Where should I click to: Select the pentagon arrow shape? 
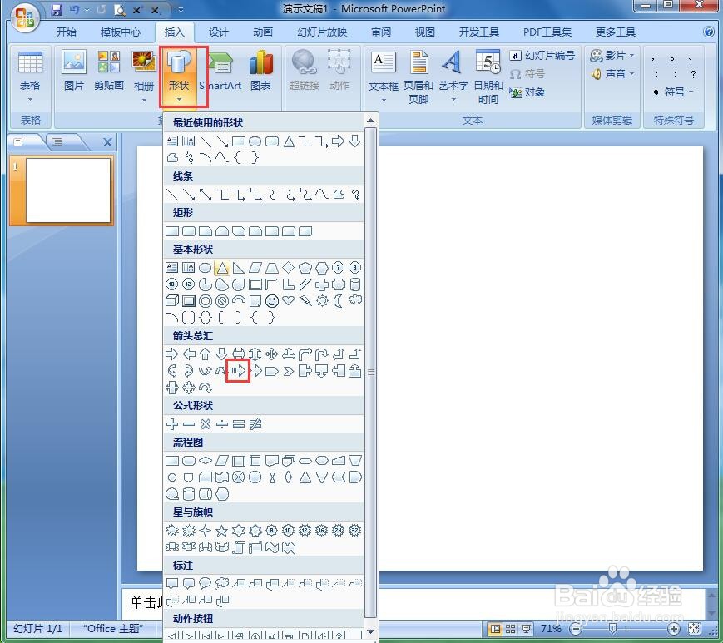pyautogui.click(x=272, y=371)
